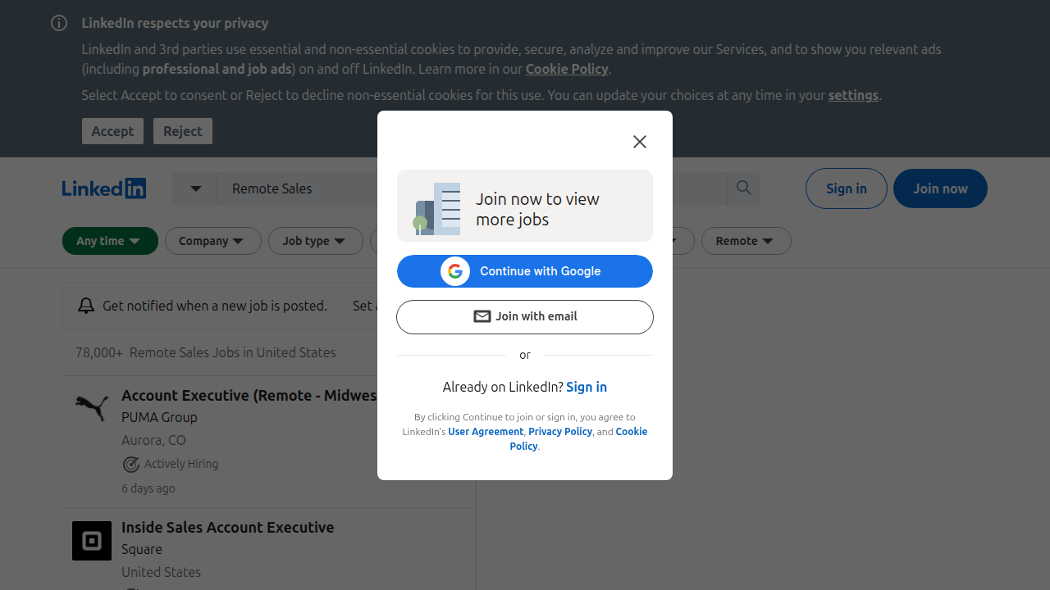Click PUMA Group company name
Screen dimensions: 1050x590
pos(159,417)
